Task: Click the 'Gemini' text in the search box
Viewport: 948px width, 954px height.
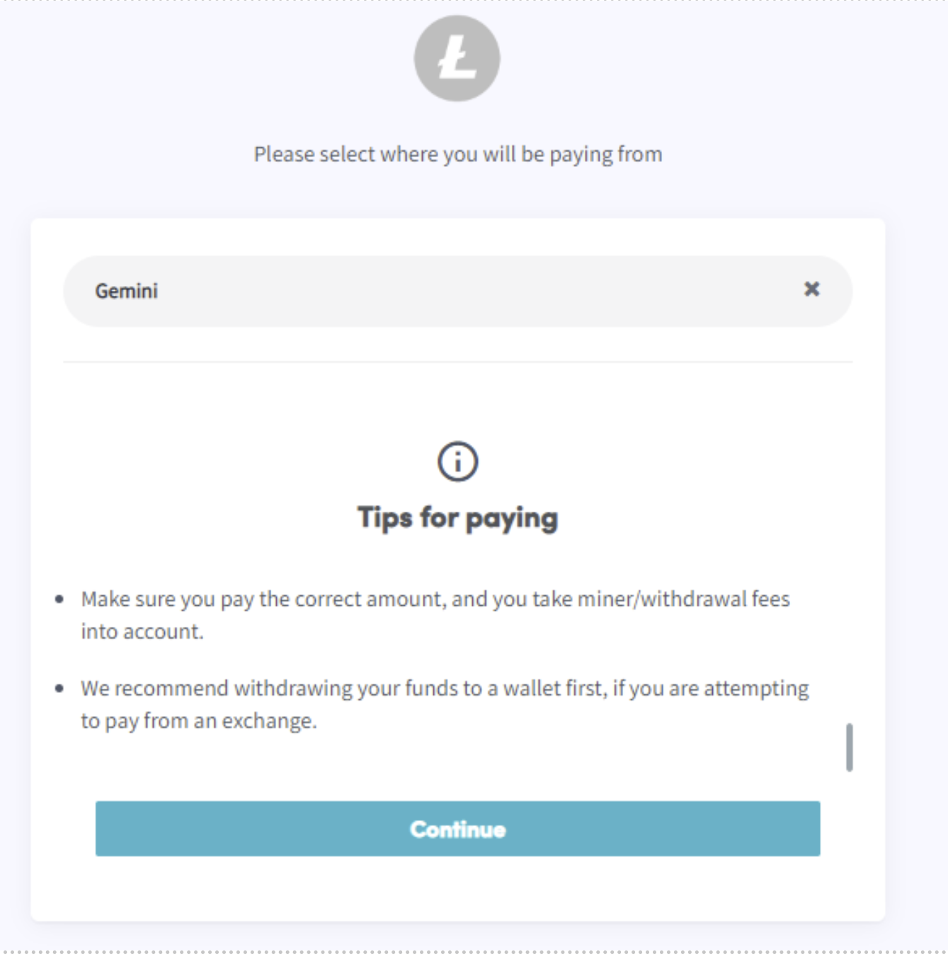Action: click(127, 291)
